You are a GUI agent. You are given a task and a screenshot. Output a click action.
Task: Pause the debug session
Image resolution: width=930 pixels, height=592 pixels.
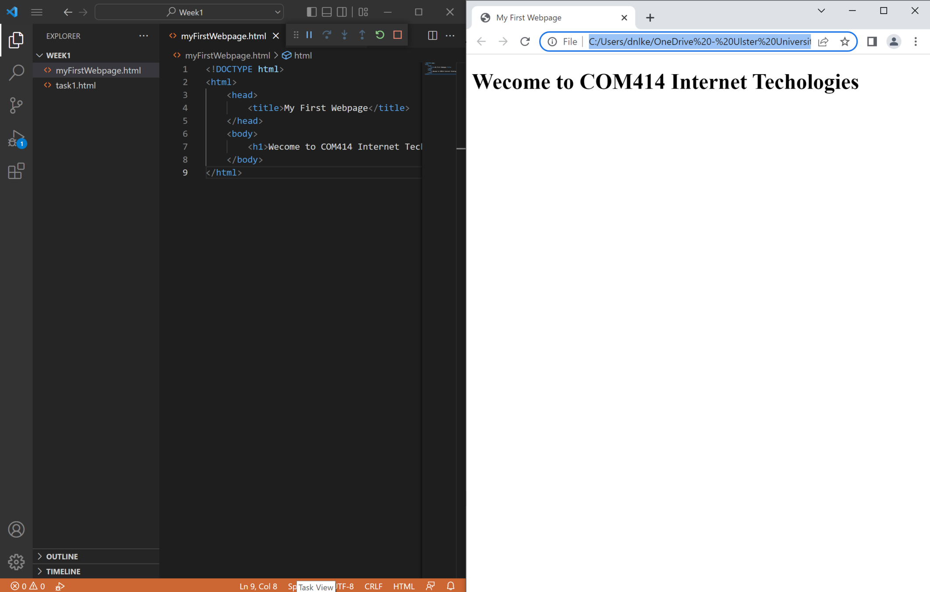309,35
